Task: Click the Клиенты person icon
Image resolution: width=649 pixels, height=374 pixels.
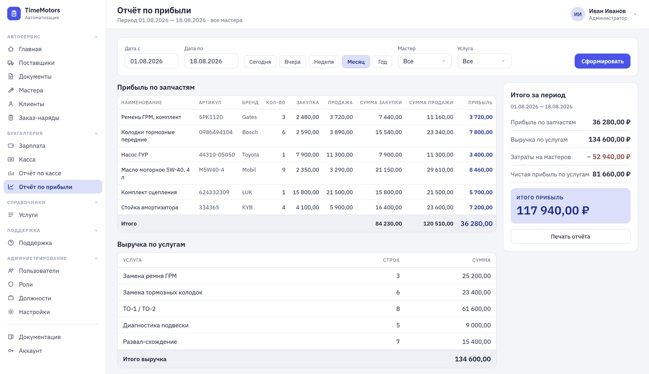Action: click(11, 104)
